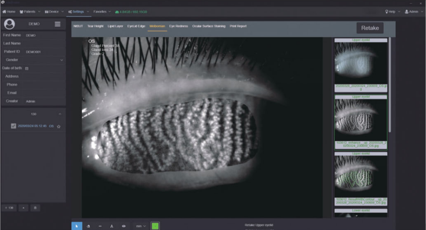Switch to the Eye Redness tab
This screenshot has height=230, width=426.
178,26
